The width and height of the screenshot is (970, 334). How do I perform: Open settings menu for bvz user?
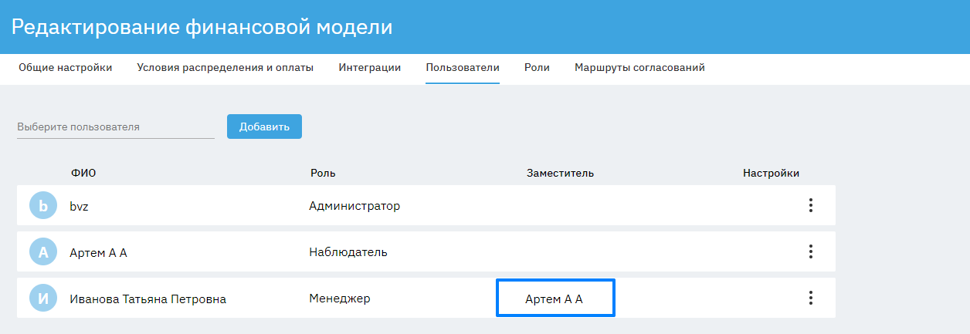pyautogui.click(x=810, y=205)
